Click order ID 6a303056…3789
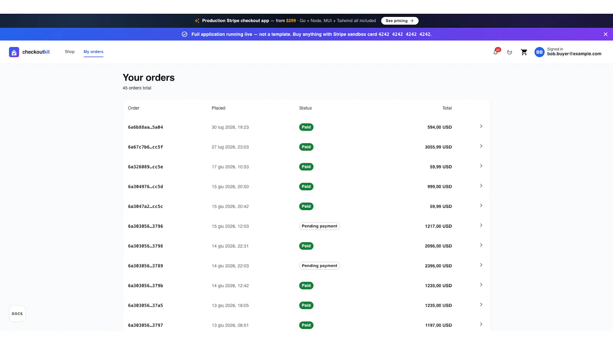The image size is (613, 345). (x=146, y=266)
